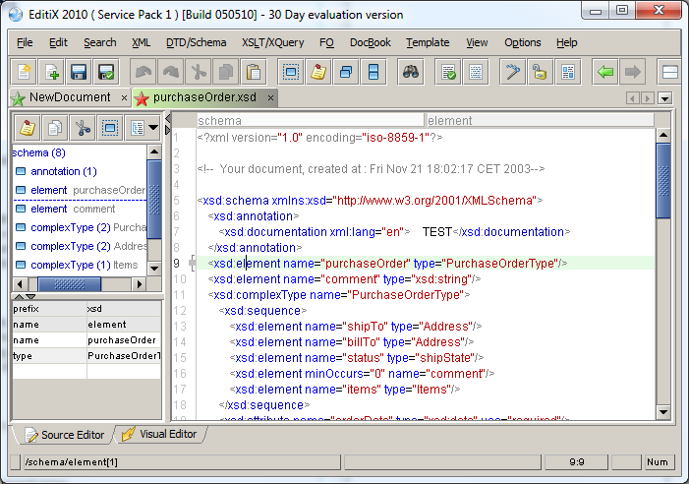
Task: Click the select node icon in tree panel
Action: [x=110, y=128]
